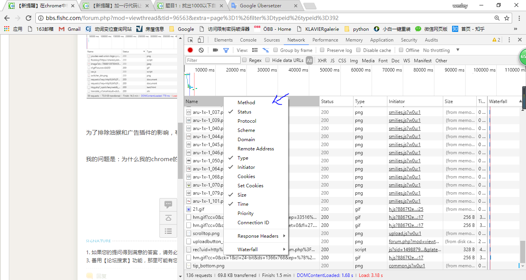Screen dimensions: 526x280
Task: Switch to the Console tab
Action: (x=248, y=40)
